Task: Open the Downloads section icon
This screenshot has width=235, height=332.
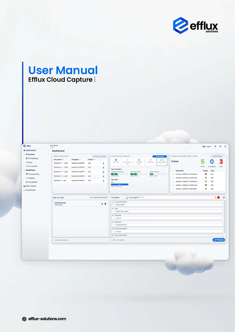Action: pos(24,190)
